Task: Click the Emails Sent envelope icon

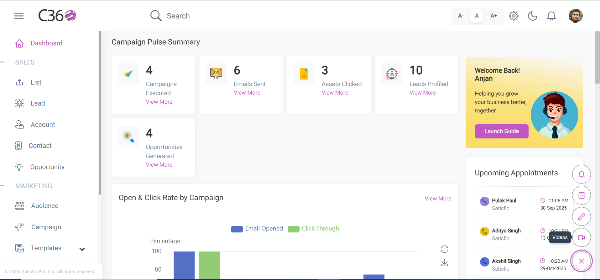Action: (216, 74)
